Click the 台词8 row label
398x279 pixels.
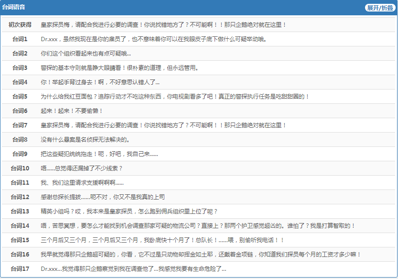click(20, 140)
